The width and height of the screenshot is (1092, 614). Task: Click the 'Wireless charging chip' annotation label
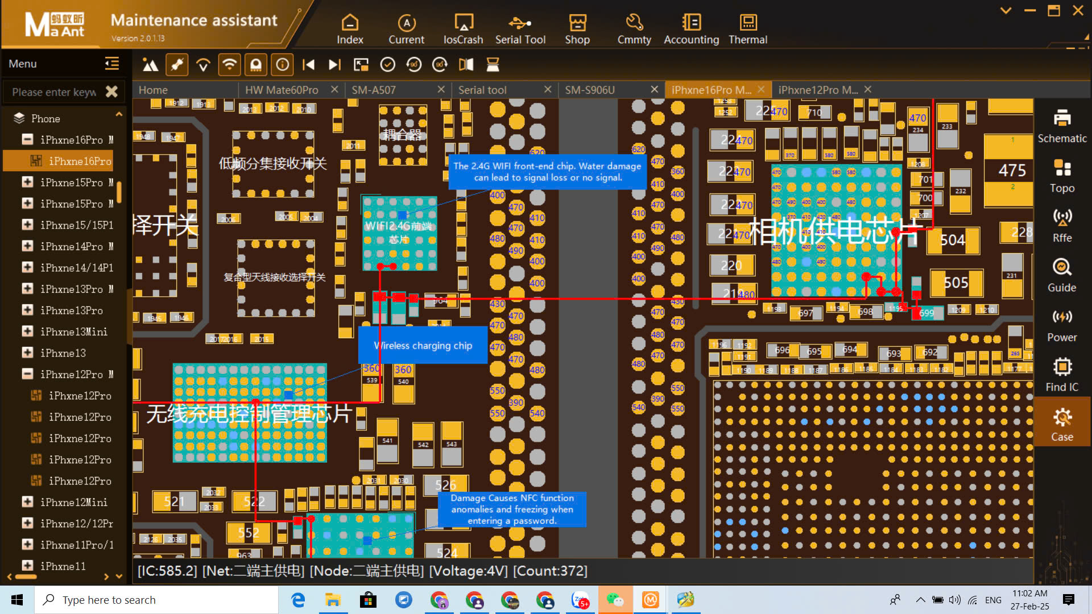423,345
